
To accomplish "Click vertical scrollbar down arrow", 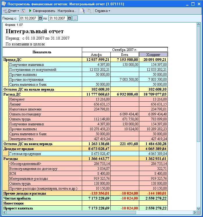I will [x=198, y=209].
